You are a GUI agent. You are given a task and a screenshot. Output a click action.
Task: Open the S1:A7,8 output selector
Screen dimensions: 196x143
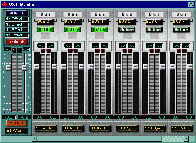[x=100, y=128]
